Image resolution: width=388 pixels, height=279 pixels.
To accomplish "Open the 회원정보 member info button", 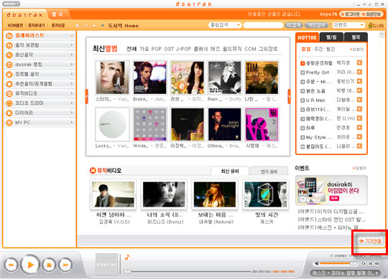I will (371, 14).
